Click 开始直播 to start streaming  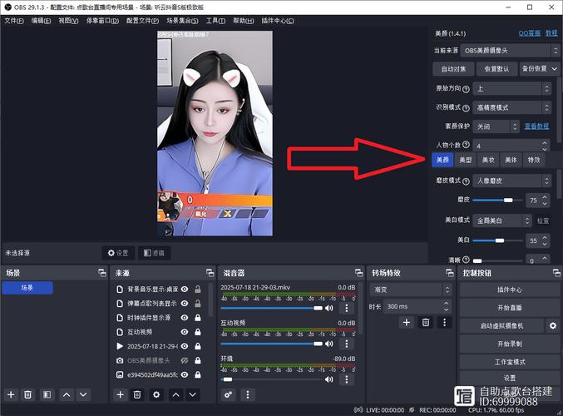point(510,308)
